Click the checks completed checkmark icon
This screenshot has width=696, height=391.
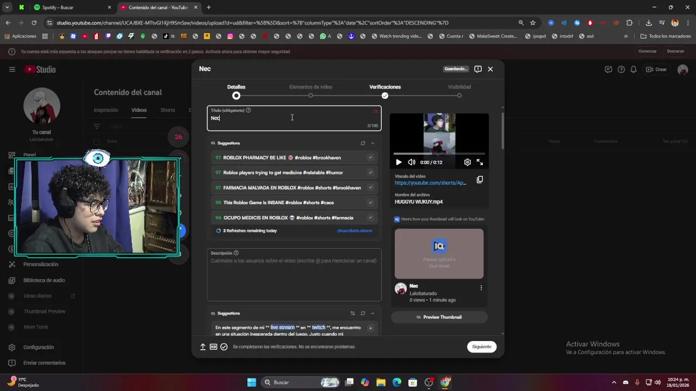click(224, 347)
